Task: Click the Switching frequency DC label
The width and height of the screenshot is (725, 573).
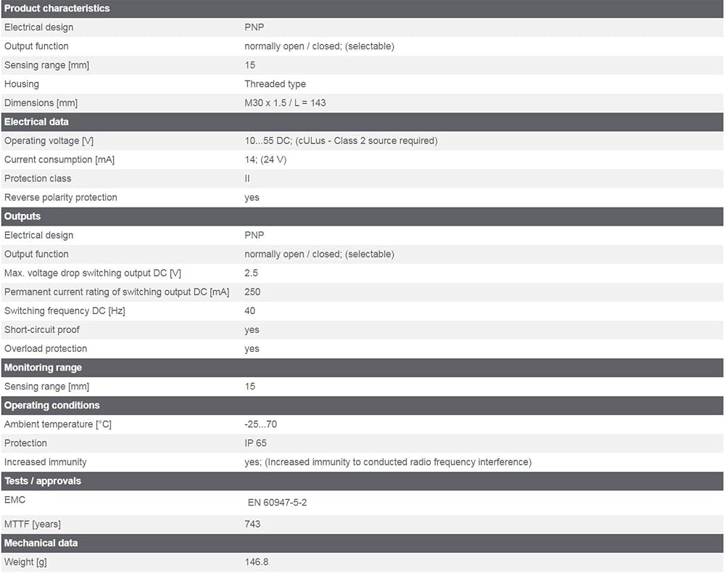Action: tap(65, 310)
